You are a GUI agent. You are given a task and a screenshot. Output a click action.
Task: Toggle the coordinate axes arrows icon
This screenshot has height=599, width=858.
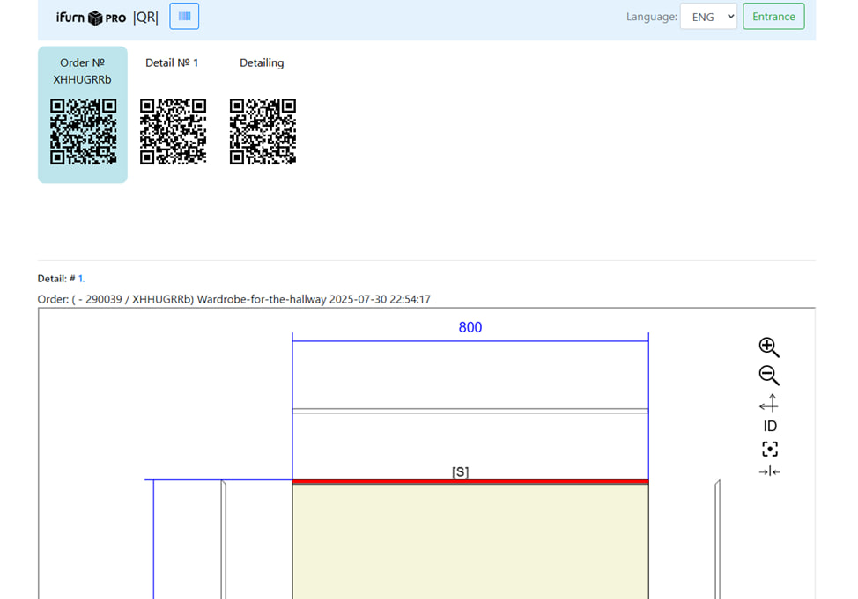tap(768, 403)
